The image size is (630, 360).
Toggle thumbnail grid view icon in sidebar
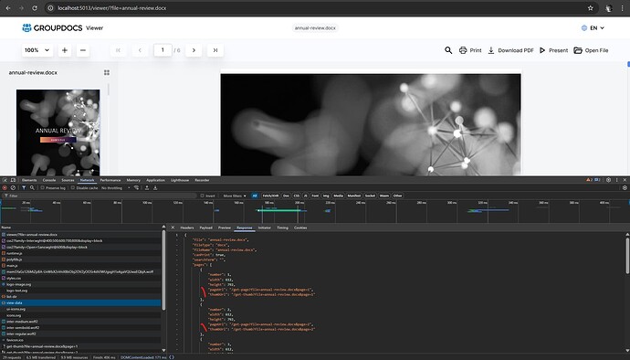(107, 72)
